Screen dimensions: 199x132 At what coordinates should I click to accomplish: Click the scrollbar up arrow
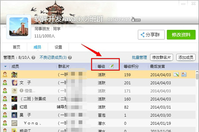click(197, 72)
